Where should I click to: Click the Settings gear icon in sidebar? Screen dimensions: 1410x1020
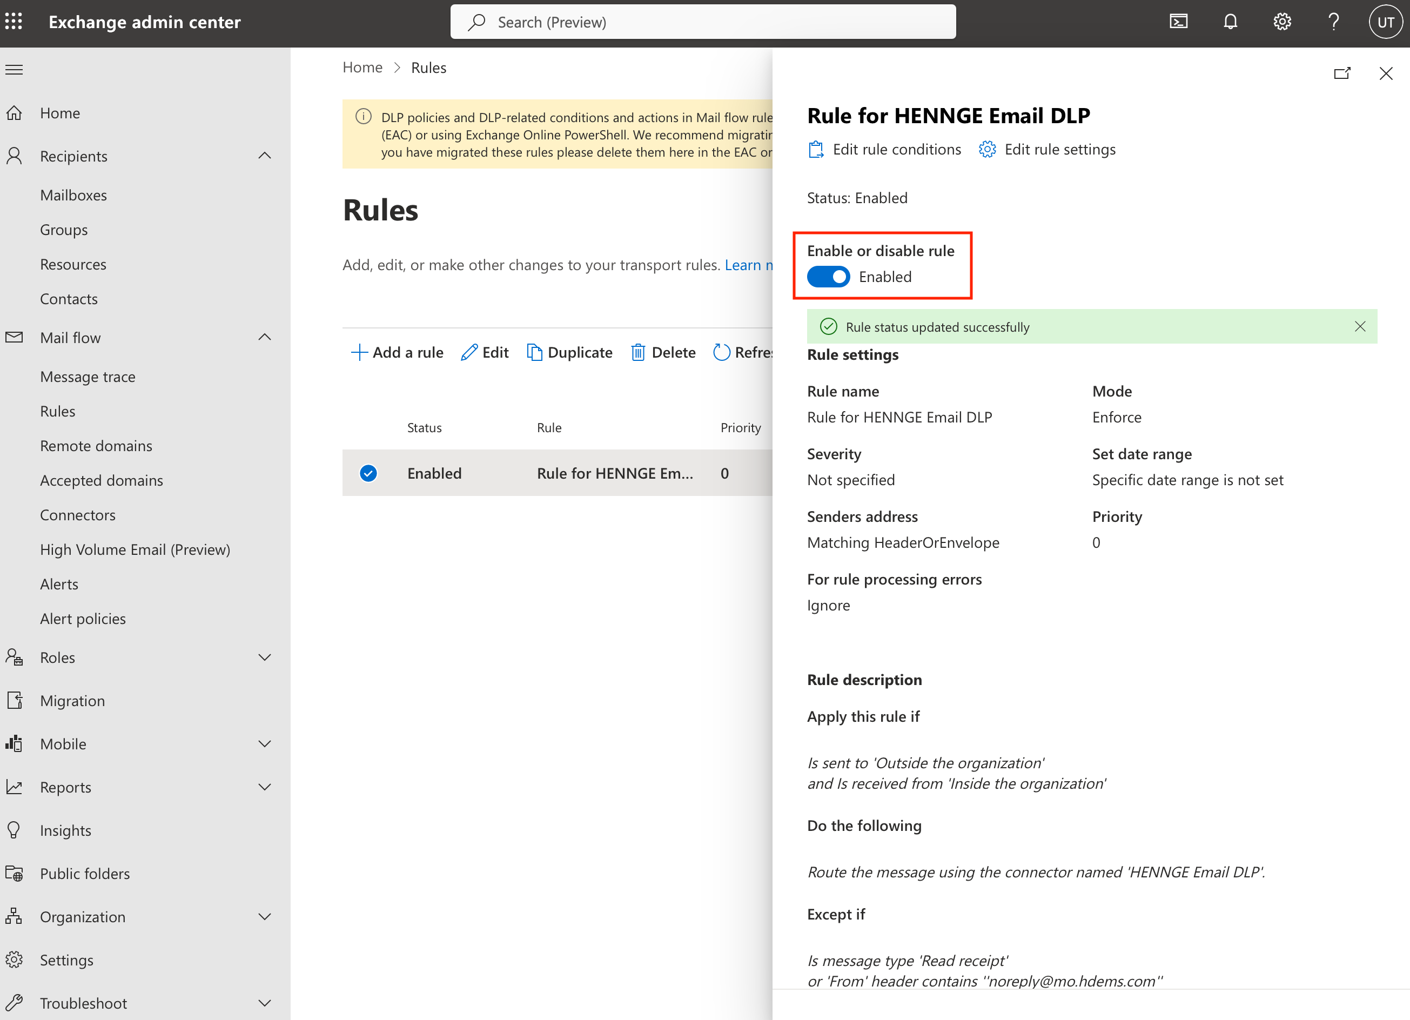pyautogui.click(x=14, y=959)
